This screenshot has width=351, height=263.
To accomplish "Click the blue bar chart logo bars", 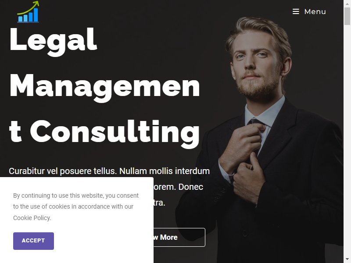I will point(28,16).
